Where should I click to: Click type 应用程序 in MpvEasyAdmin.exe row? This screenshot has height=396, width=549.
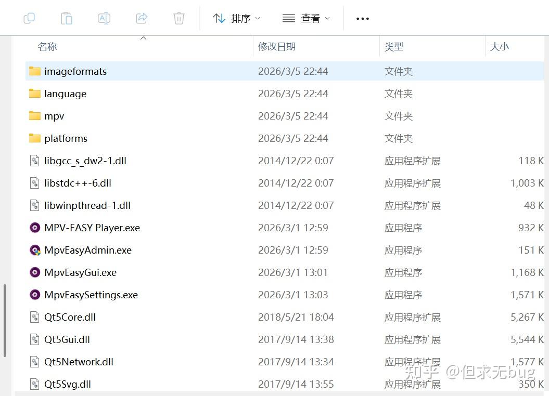point(403,250)
